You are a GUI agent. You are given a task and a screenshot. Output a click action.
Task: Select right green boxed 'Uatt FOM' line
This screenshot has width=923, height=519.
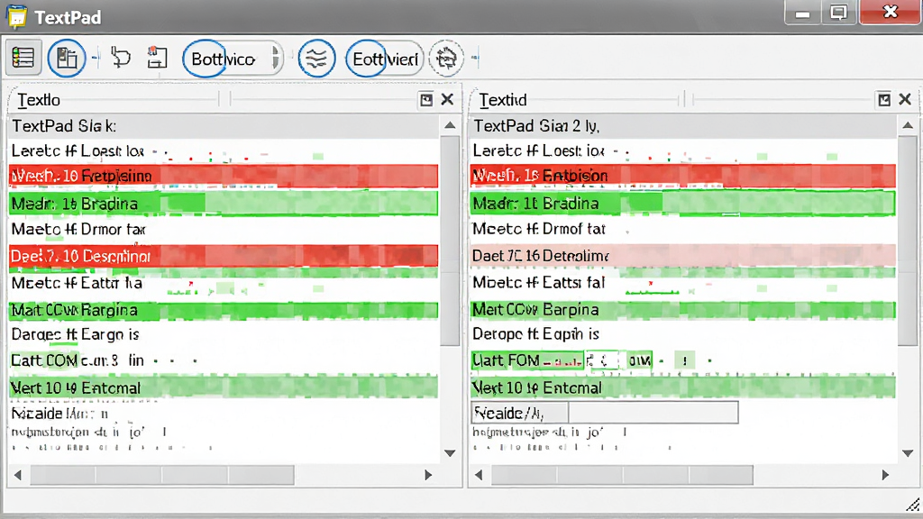[x=562, y=360]
